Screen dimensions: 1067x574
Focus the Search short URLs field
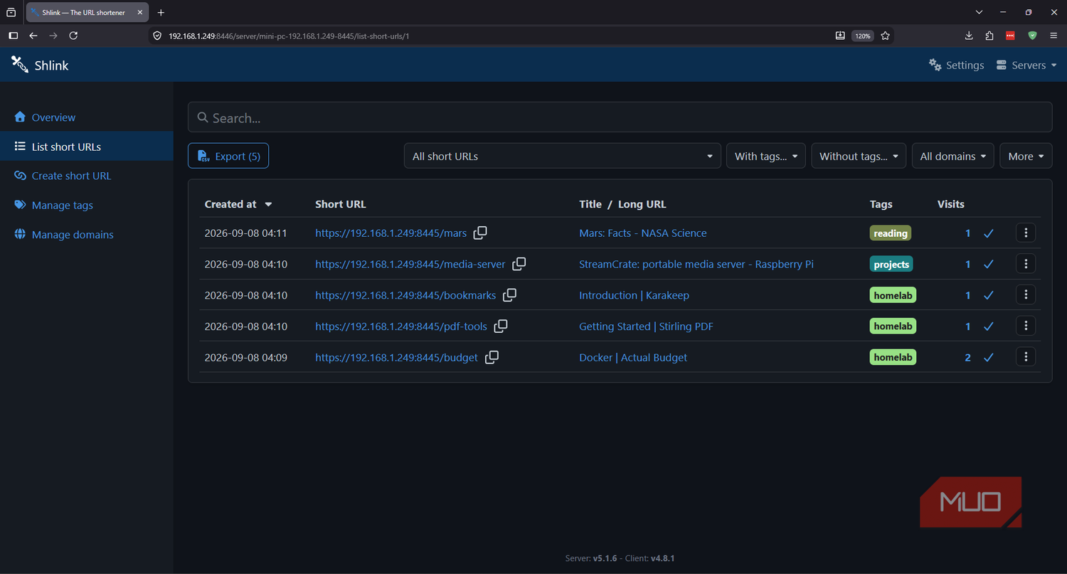pos(620,117)
